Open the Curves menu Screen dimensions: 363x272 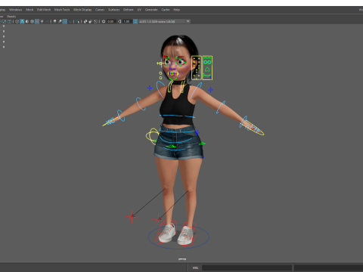[x=100, y=10]
